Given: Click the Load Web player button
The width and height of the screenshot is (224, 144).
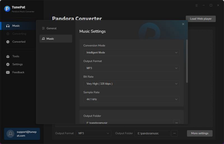Looking at the screenshot, I should click(x=201, y=19).
